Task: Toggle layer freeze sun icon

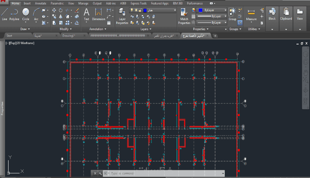Action: [x=136, y=10]
